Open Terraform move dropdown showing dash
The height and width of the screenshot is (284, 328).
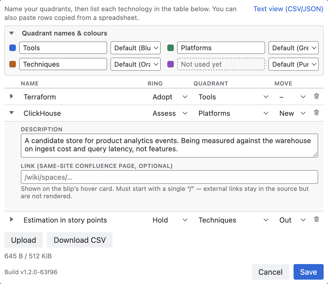click(x=292, y=97)
